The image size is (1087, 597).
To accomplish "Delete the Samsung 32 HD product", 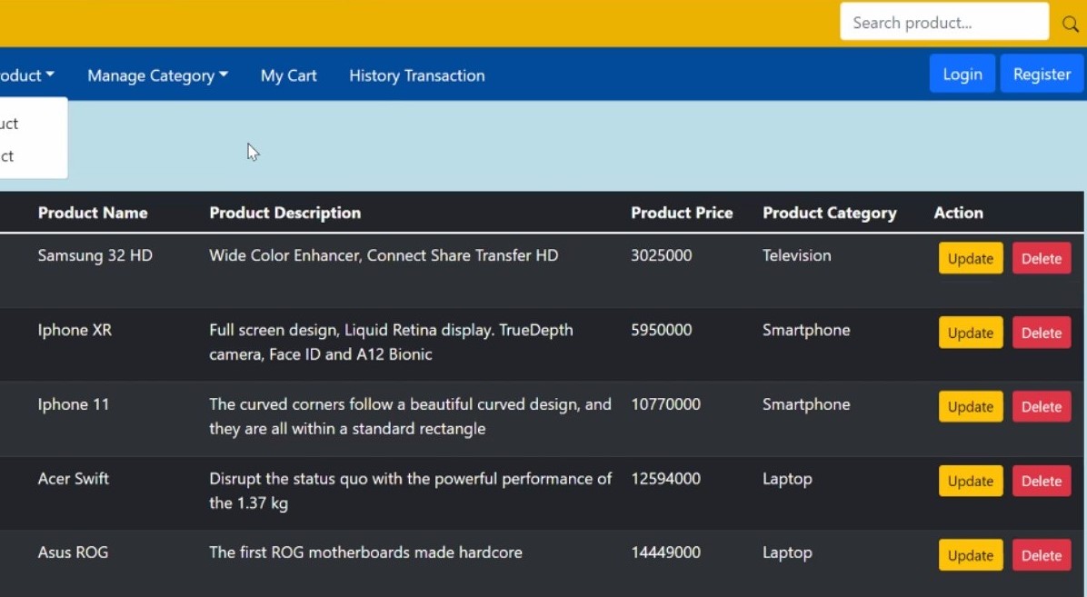I will tap(1042, 258).
